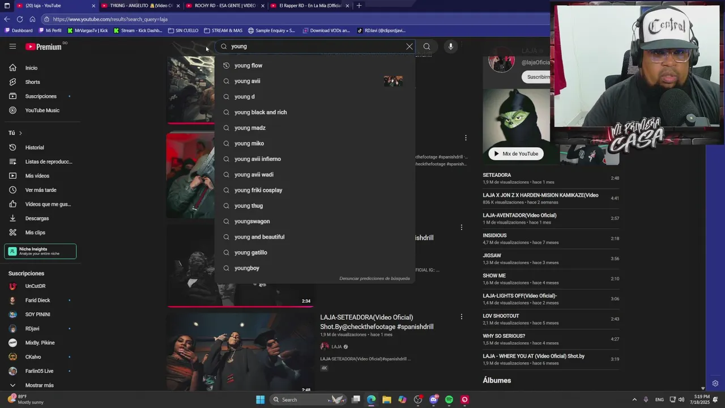Play JIGSAW track in the list
Screen dimensions: 725x408
pos(551,259)
